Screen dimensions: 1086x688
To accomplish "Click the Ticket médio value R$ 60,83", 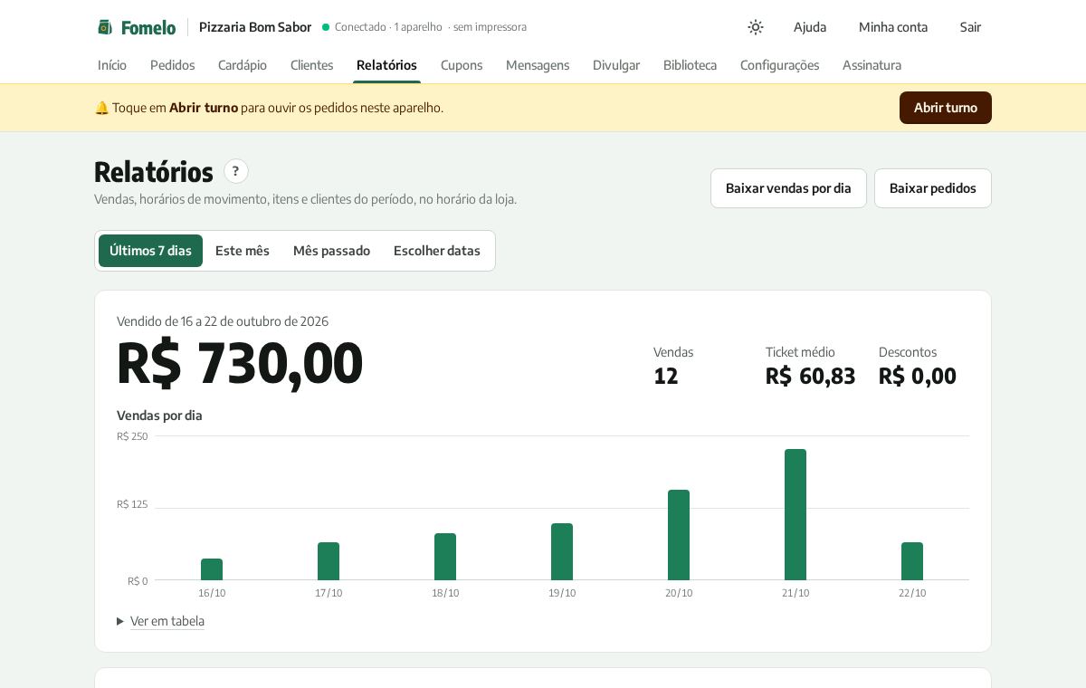I will click(811, 376).
